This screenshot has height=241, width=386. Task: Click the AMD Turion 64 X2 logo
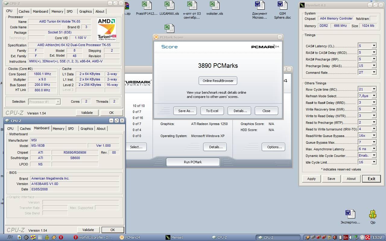[x=107, y=30]
